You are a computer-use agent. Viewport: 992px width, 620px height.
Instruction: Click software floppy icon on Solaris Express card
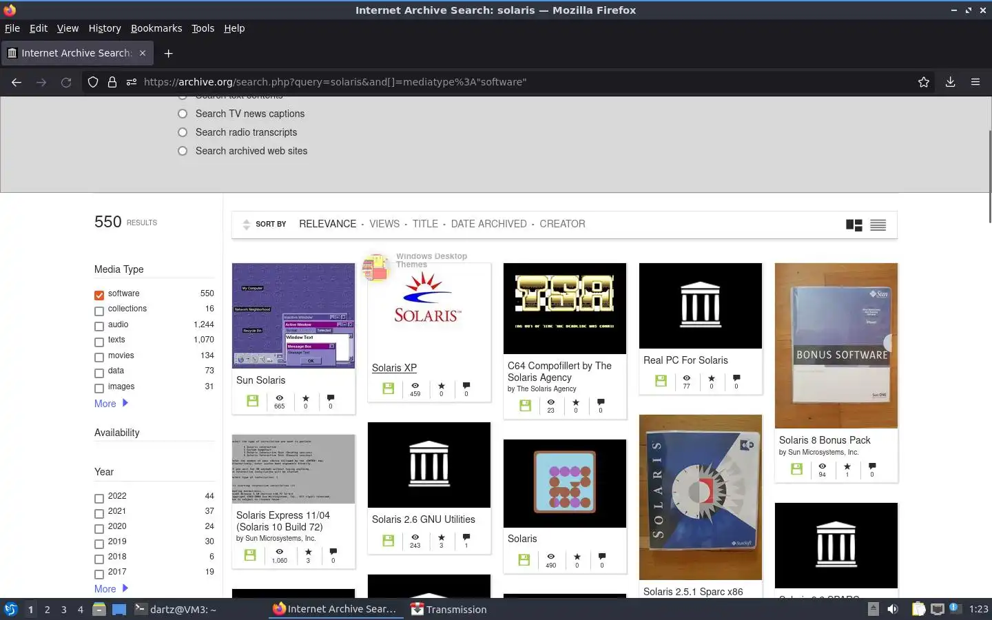point(250,555)
